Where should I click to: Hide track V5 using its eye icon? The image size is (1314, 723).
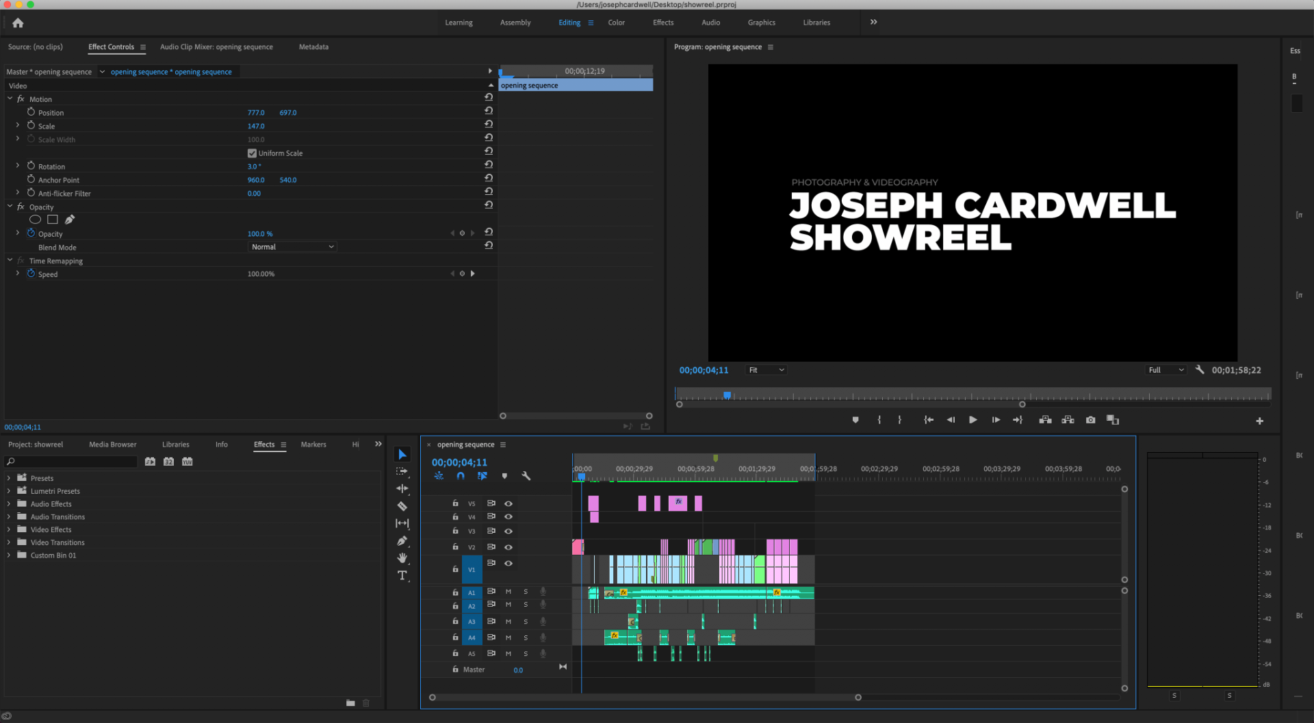point(508,503)
